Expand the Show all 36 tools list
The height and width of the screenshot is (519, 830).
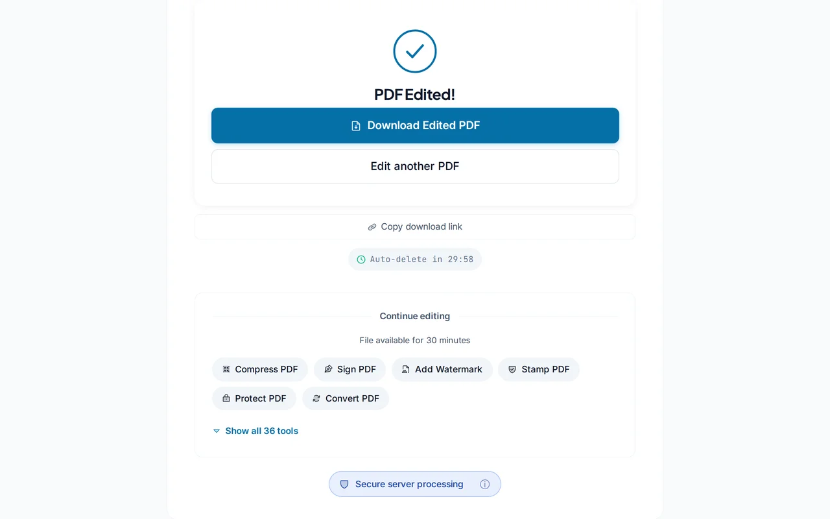point(261,431)
